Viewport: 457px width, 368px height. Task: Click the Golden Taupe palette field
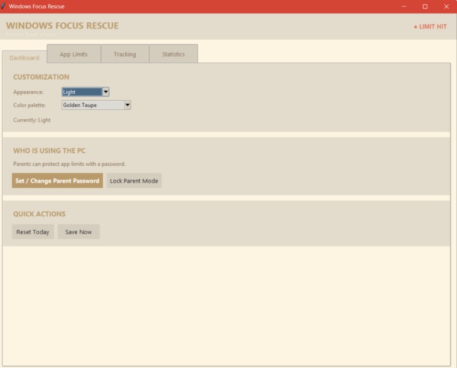click(93, 105)
